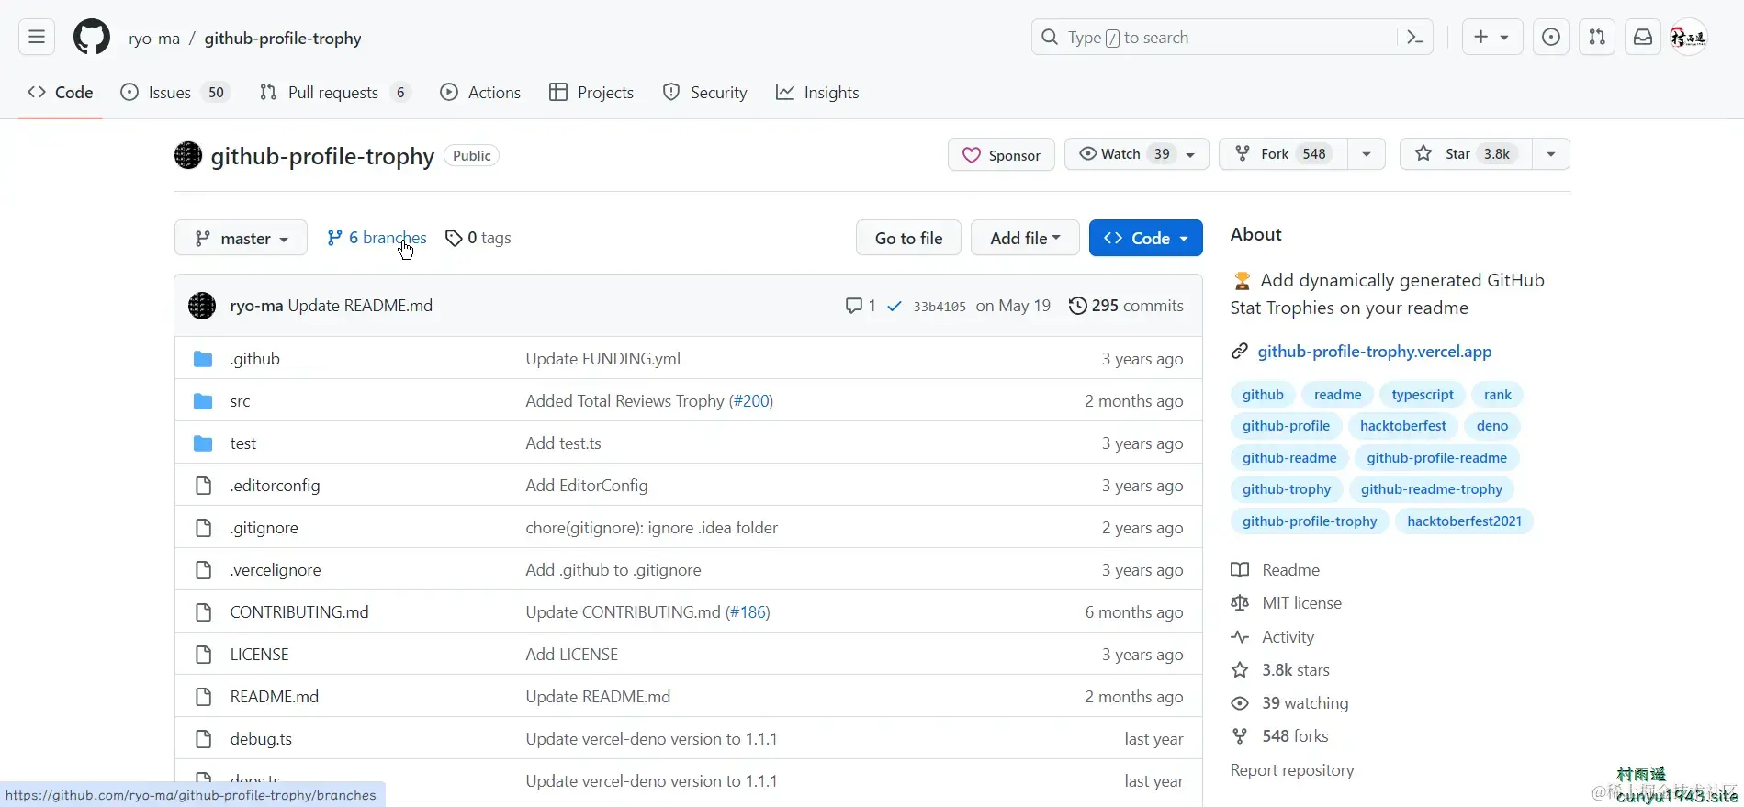1744x807 pixels.
Task: View the 295 commits history
Action: [x=1126, y=306]
